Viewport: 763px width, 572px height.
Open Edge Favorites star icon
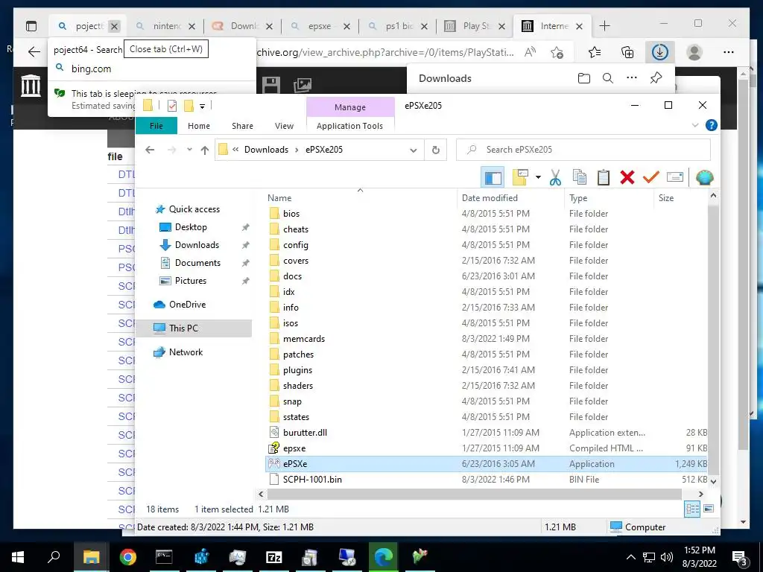594,52
